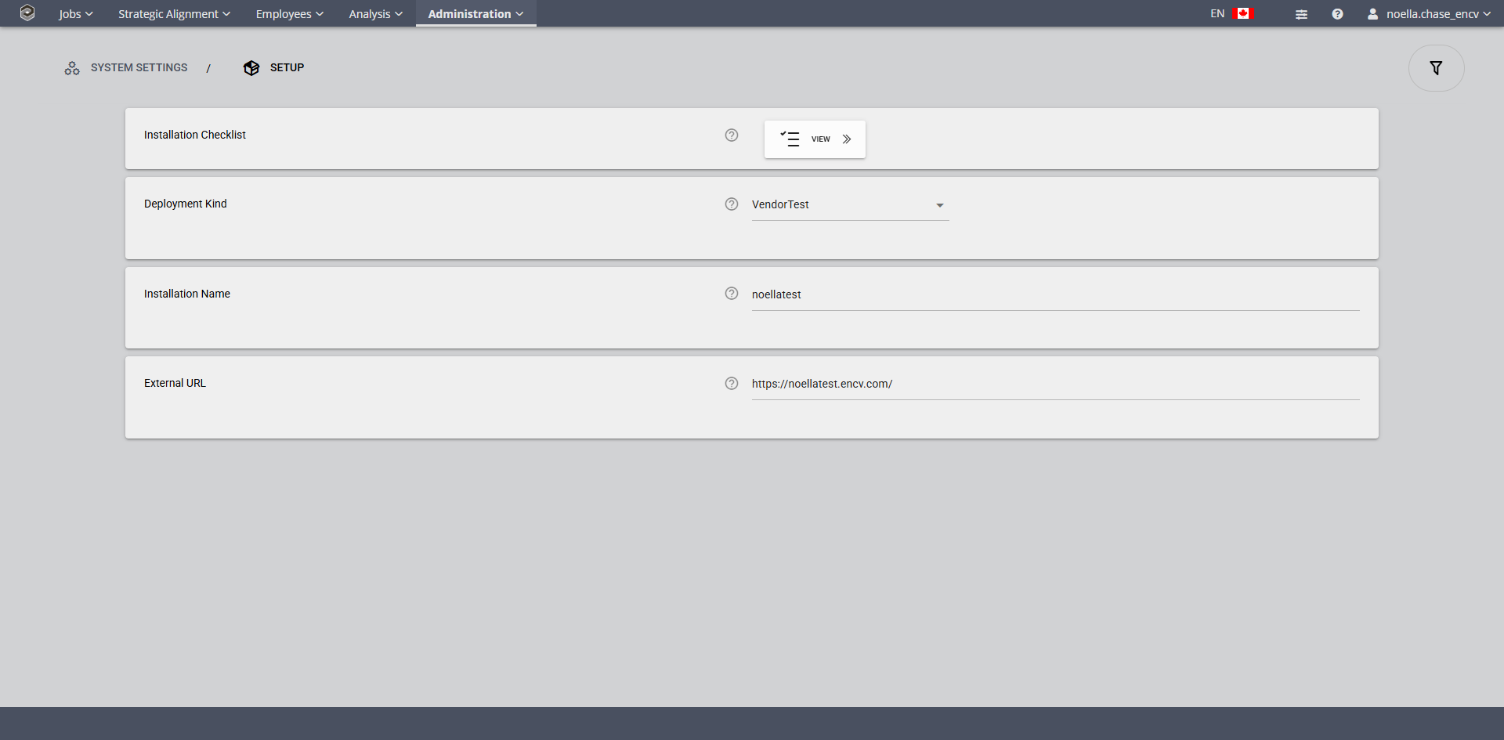Click the question mark help icon in the header
Image resolution: width=1504 pixels, height=740 pixels.
[x=1337, y=13]
